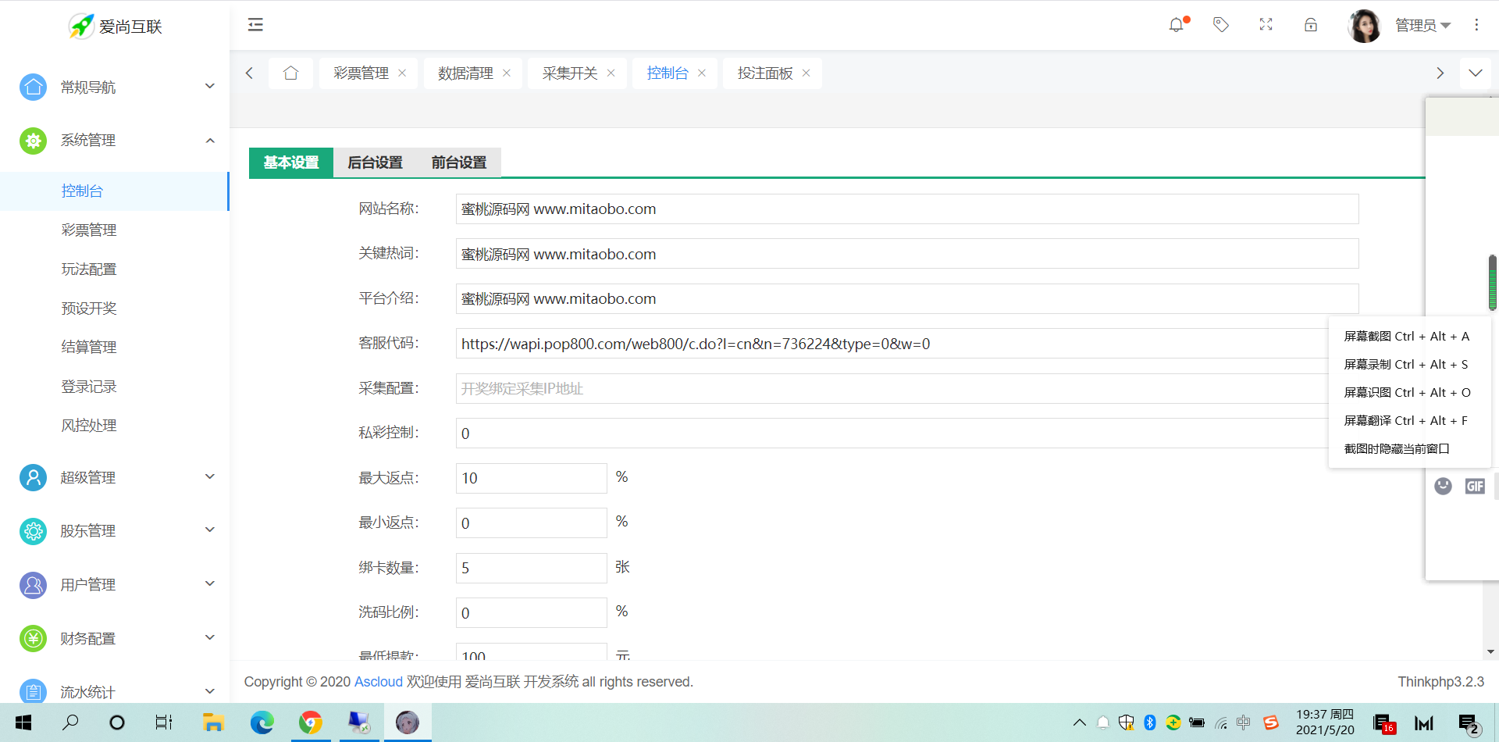
Task: Click the Ascloud footer link
Action: click(378, 682)
